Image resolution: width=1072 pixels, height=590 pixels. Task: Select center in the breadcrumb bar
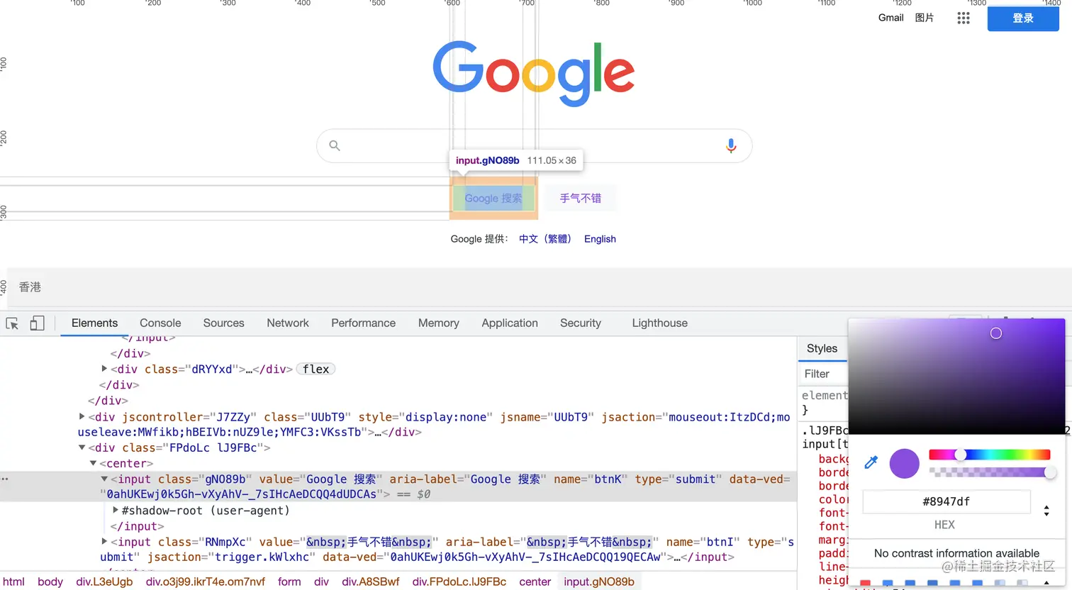pyautogui.click(x=535, y=581)
